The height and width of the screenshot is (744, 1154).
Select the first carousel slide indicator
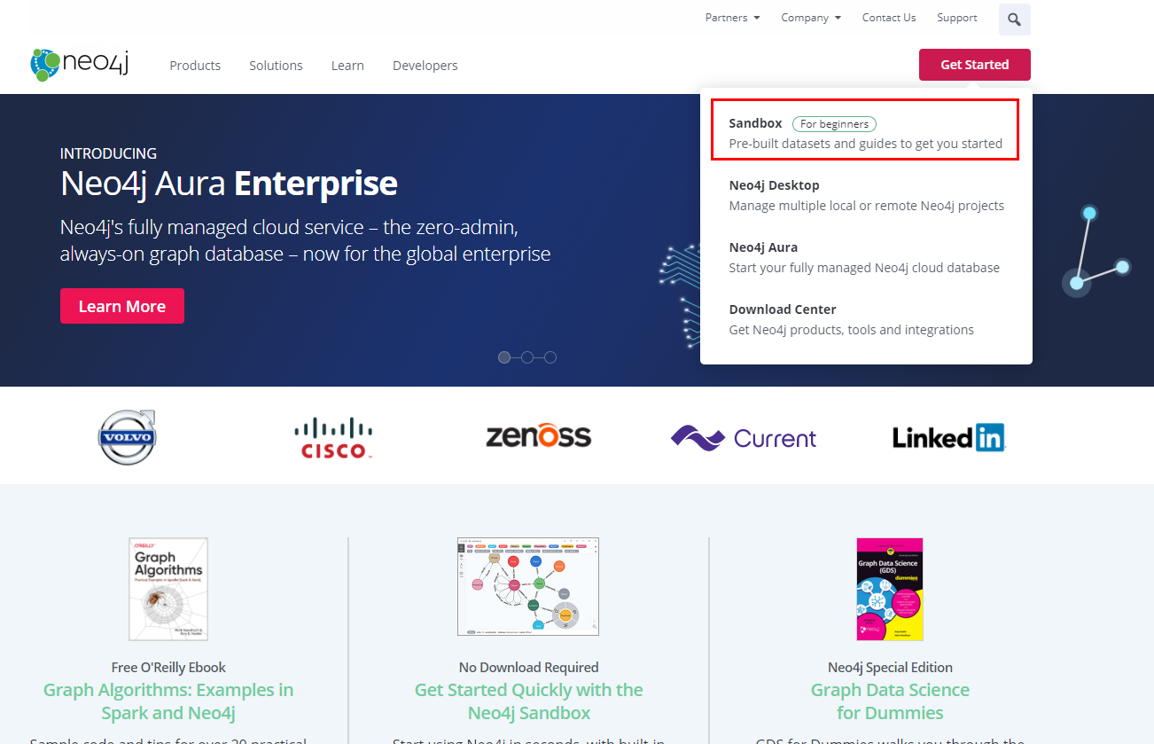[504, 357]
